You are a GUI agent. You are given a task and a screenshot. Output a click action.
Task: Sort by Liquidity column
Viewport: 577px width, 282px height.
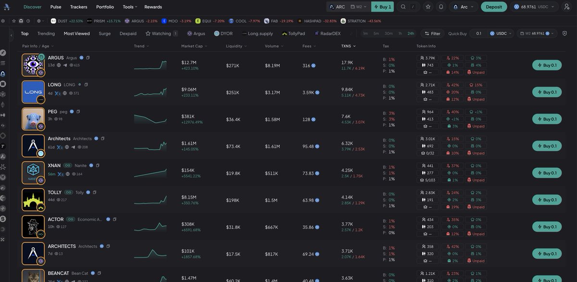237,46
